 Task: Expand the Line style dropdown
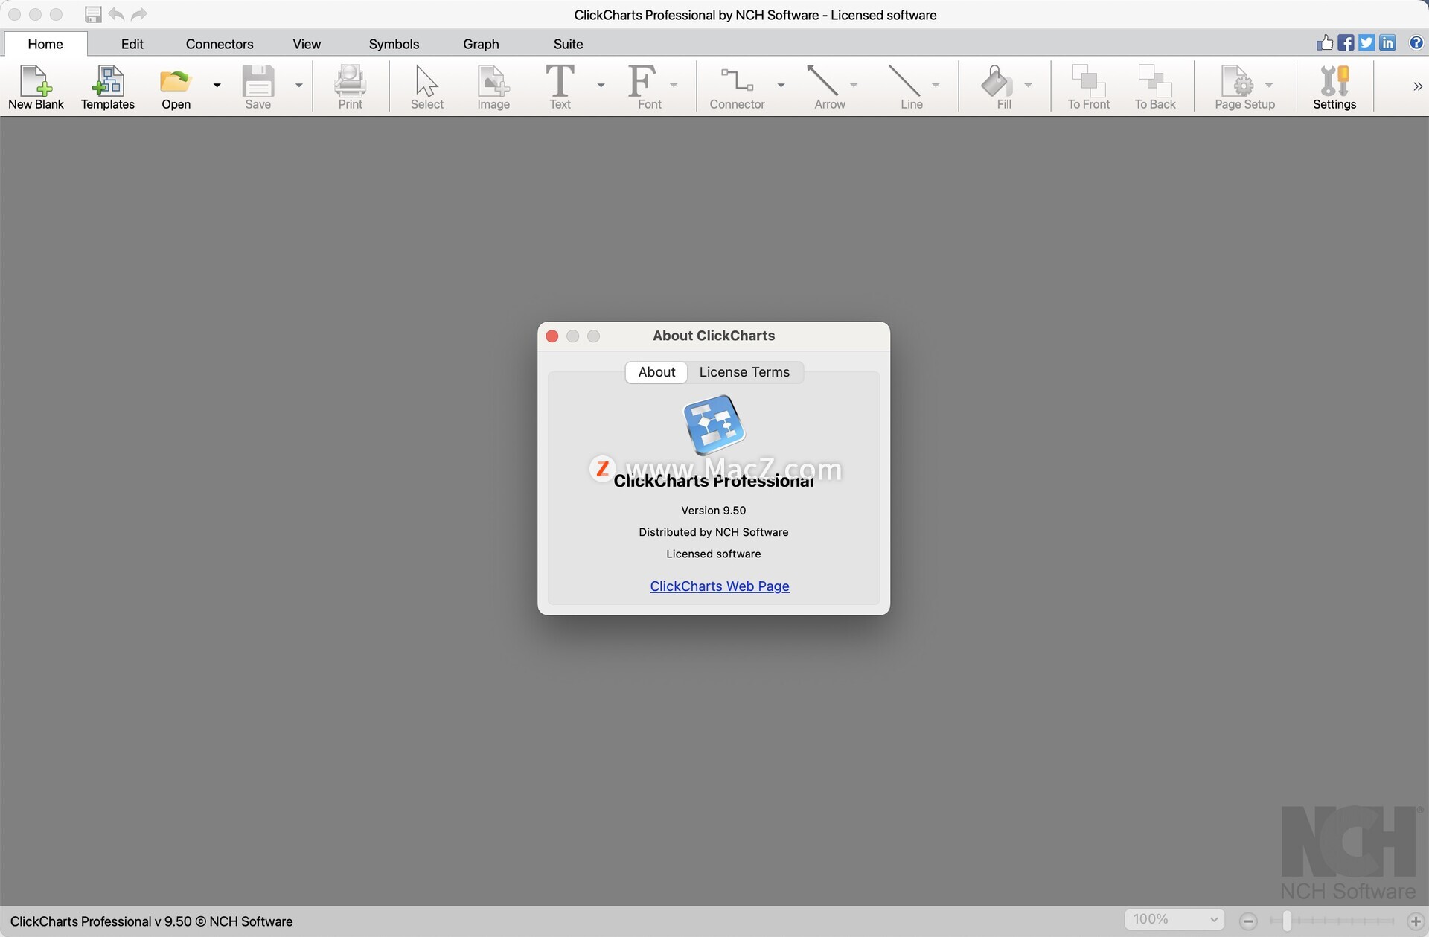pyautogui.click(x=936, y=86)
